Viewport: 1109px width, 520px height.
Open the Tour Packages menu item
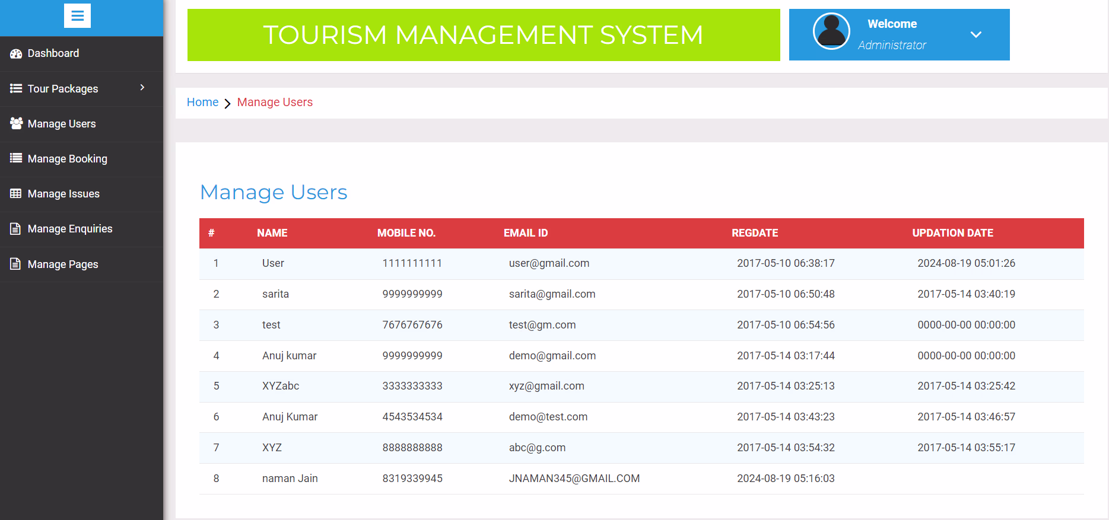pyautogui.click(x=81, y=88)
